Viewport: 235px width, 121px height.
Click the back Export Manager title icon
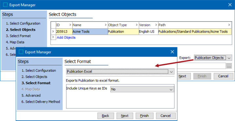5,5
